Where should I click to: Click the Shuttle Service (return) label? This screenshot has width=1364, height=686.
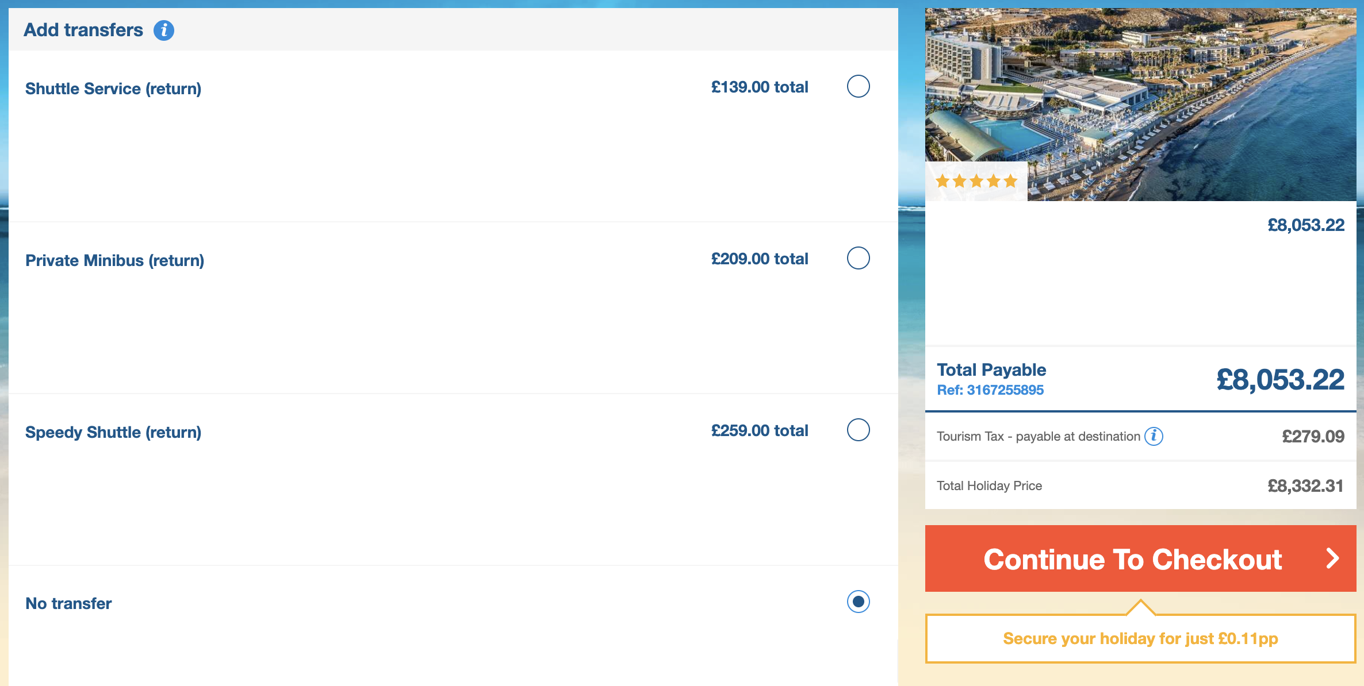click(113, 88)
